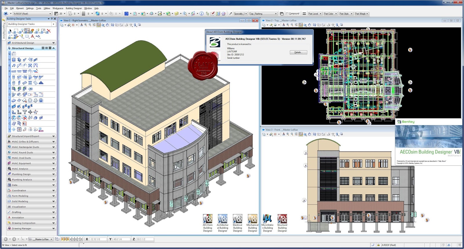Open the __Master-LoRise model dropdown in status bar
Image resolution: width=464 pixels, height=249 pixels.
[41, 239]
